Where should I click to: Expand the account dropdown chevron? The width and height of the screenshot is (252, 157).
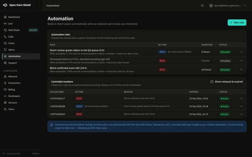click(245, 5)
